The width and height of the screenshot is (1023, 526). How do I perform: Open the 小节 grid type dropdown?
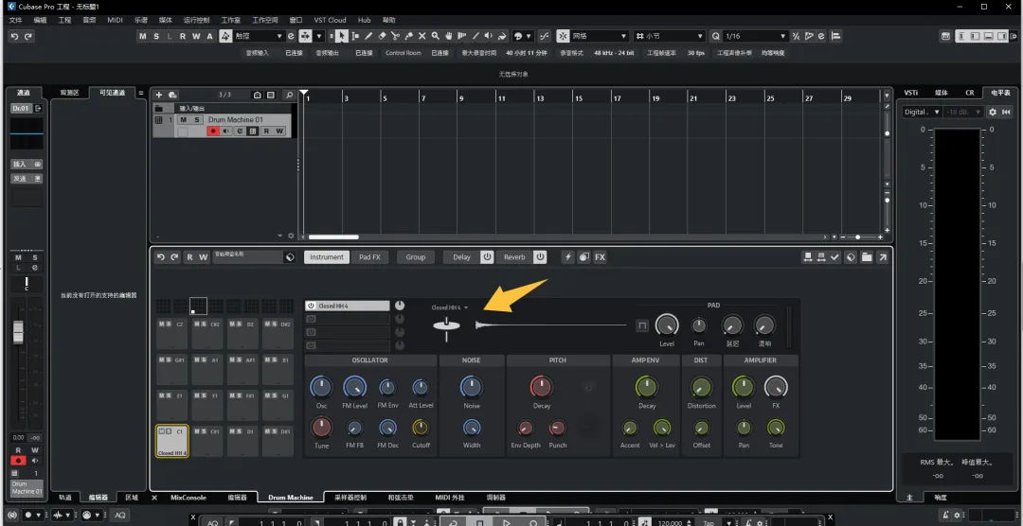click(670, 37)
